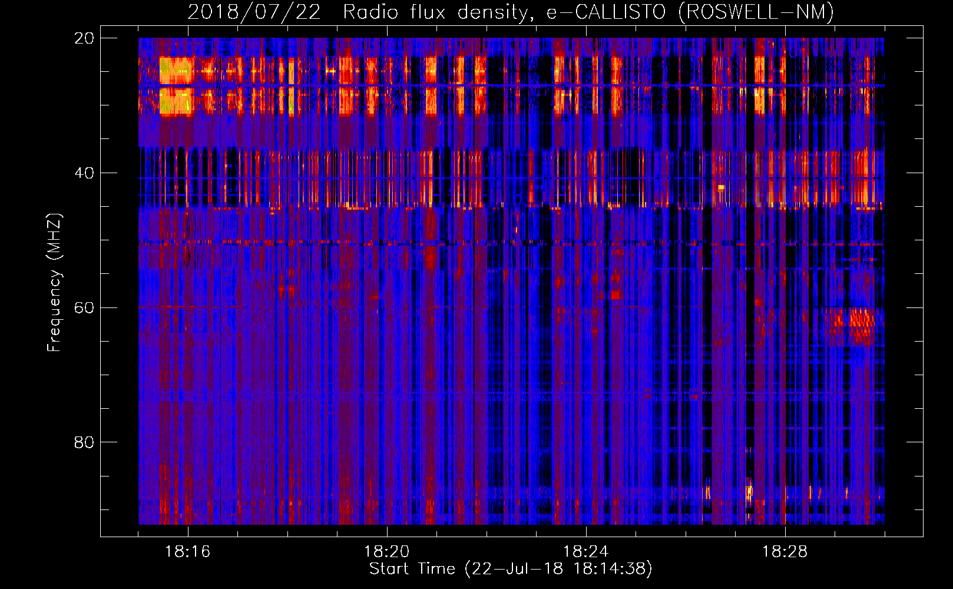Viewport: 953px width, 589px height.
Task: Click the plot title with date 2018/07/22
Action: tap(511, 12)
